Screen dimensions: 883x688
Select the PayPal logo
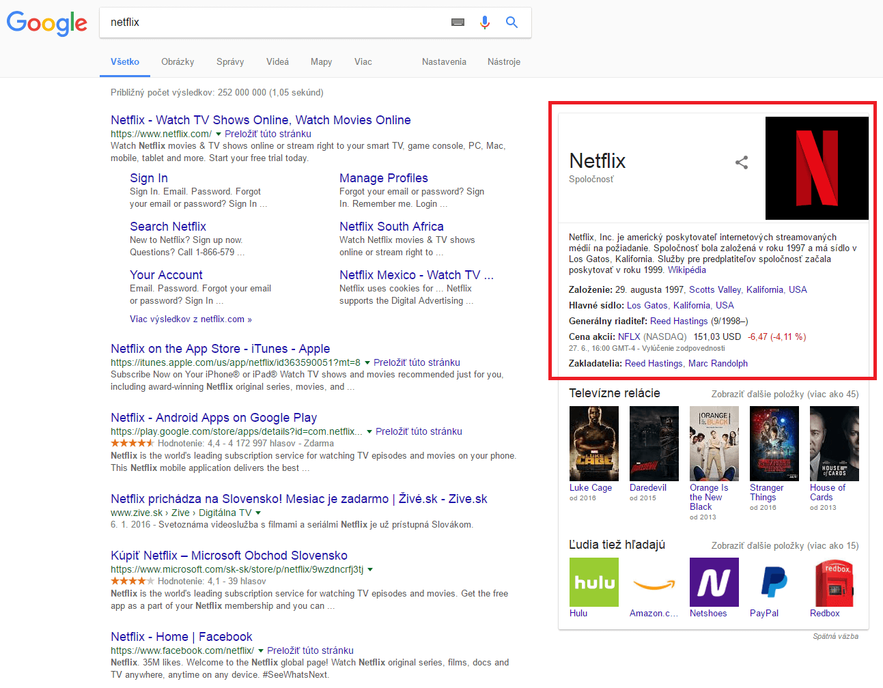pos(774,582)
